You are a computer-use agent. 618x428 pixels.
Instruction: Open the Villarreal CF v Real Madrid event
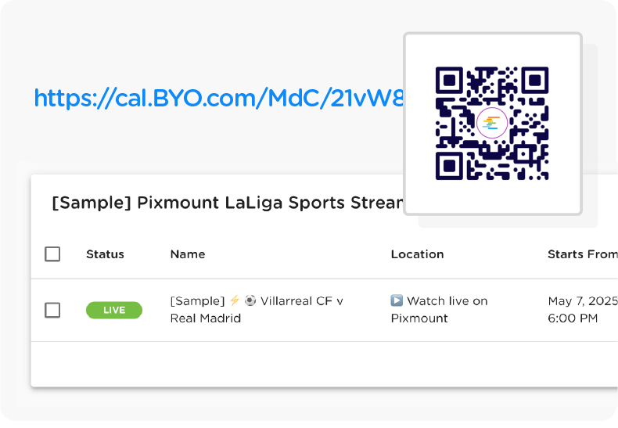tap(257, 309)
